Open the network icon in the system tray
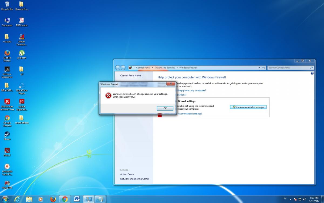This screenshot has width=324, height=203. 300,199
